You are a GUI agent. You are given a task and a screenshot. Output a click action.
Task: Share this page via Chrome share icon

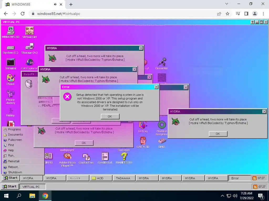pos(219,14)
